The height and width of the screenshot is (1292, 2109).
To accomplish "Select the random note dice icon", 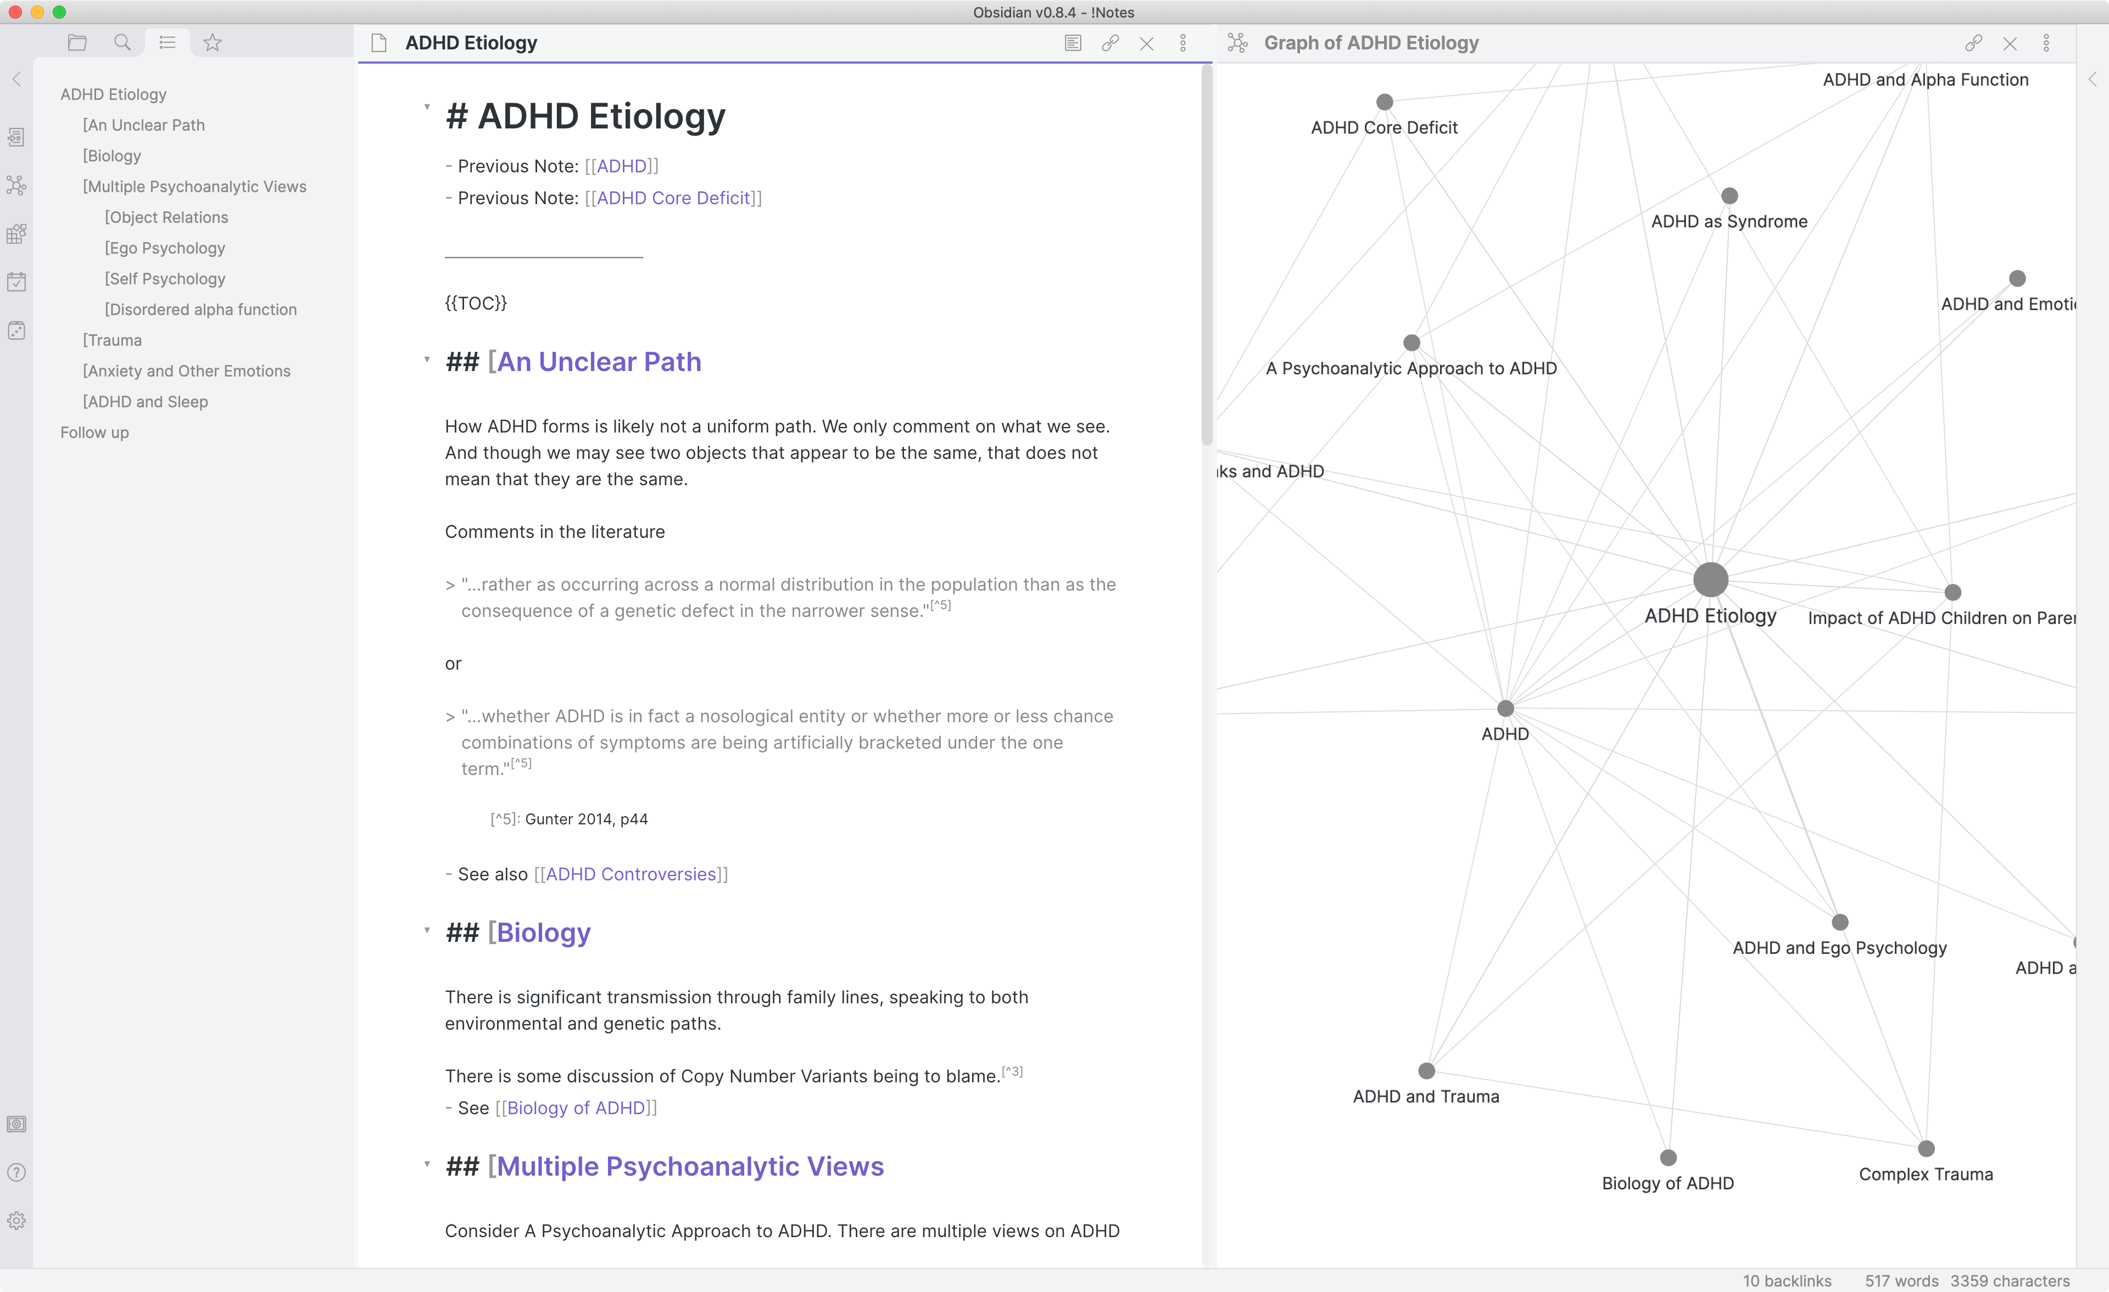I will [17, 330].
